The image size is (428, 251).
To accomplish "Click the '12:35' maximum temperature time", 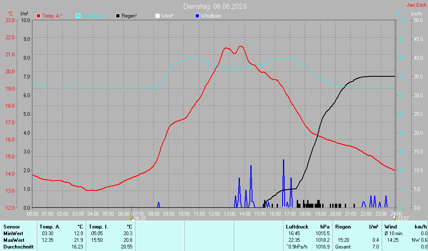I will click(48, 241).
